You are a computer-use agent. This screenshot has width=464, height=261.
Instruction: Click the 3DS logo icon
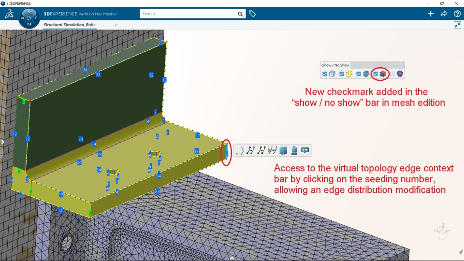coord(9,14)
